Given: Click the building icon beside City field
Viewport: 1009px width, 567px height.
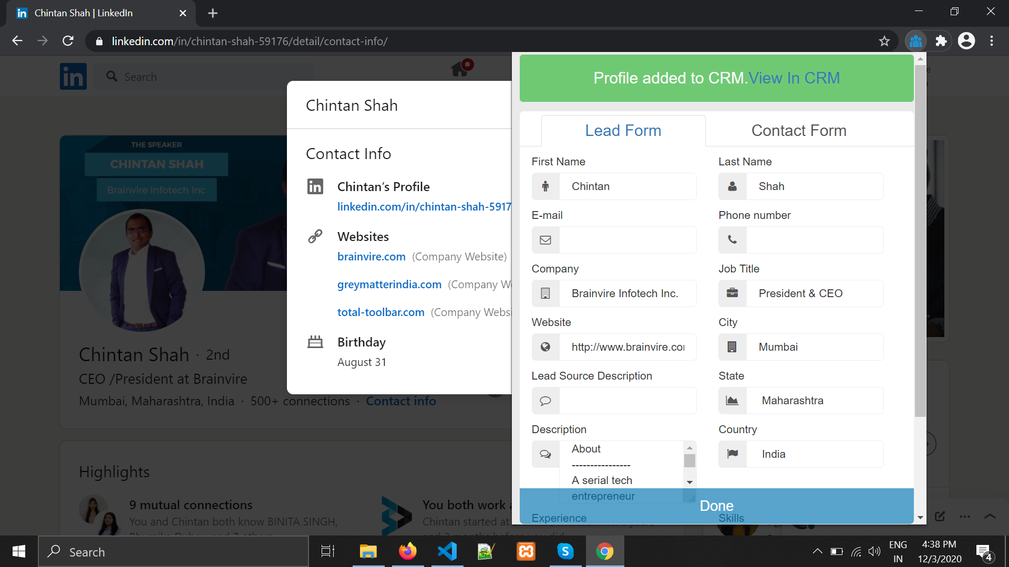Looking at the screenshot, I should (x=733, y=347).
